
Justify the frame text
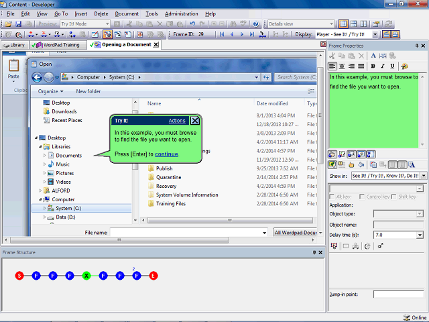361,66
